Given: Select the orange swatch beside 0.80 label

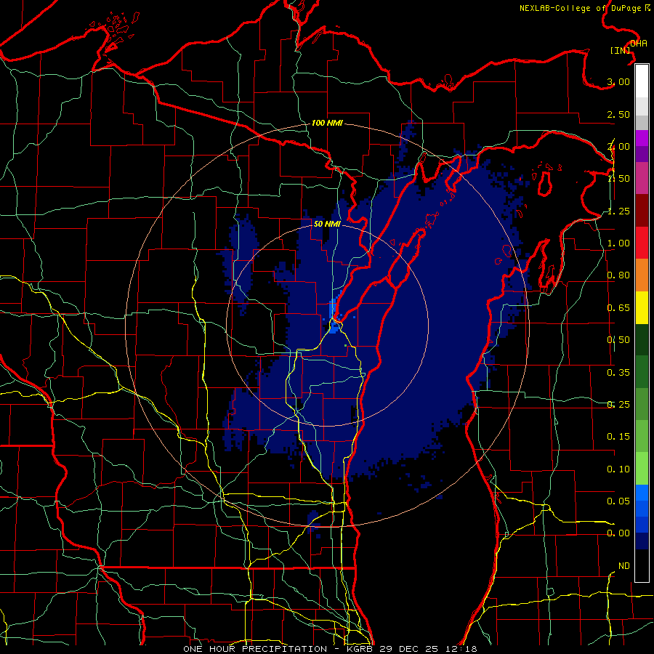Looking at the screenshot, I should pyautogui.click(x=642, y=275).
